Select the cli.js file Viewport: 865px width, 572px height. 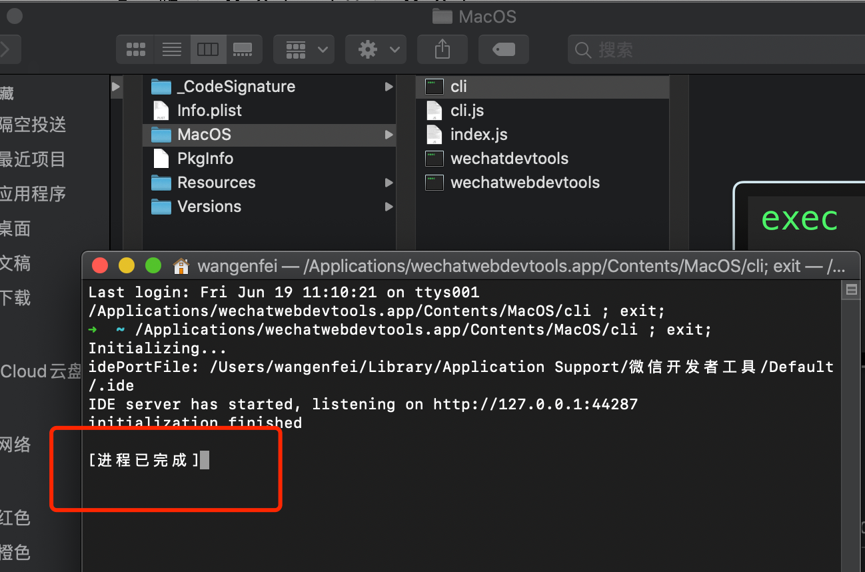click(542, 111)
